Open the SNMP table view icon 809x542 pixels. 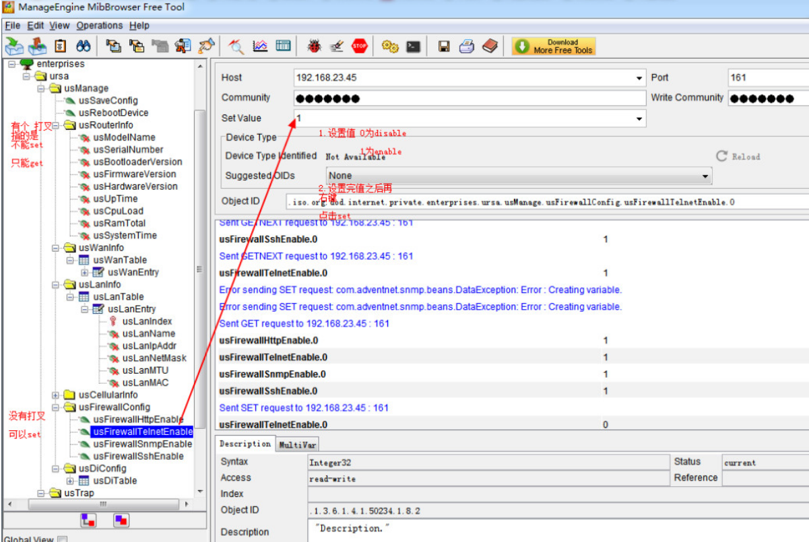[283, 46]
